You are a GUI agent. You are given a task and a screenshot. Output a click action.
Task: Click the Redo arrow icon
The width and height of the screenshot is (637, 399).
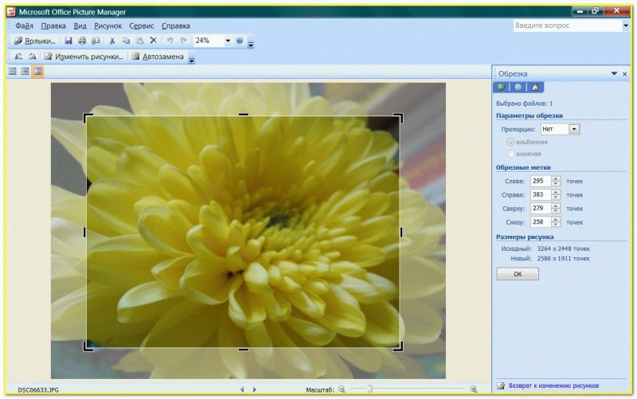[x=184, y=41]
